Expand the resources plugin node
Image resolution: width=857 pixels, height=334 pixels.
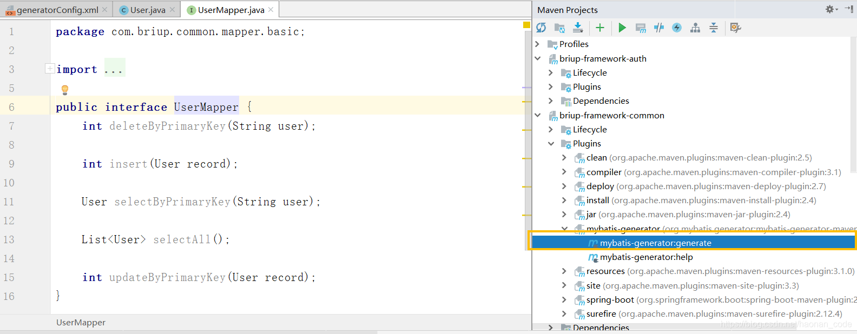(564, 271)
